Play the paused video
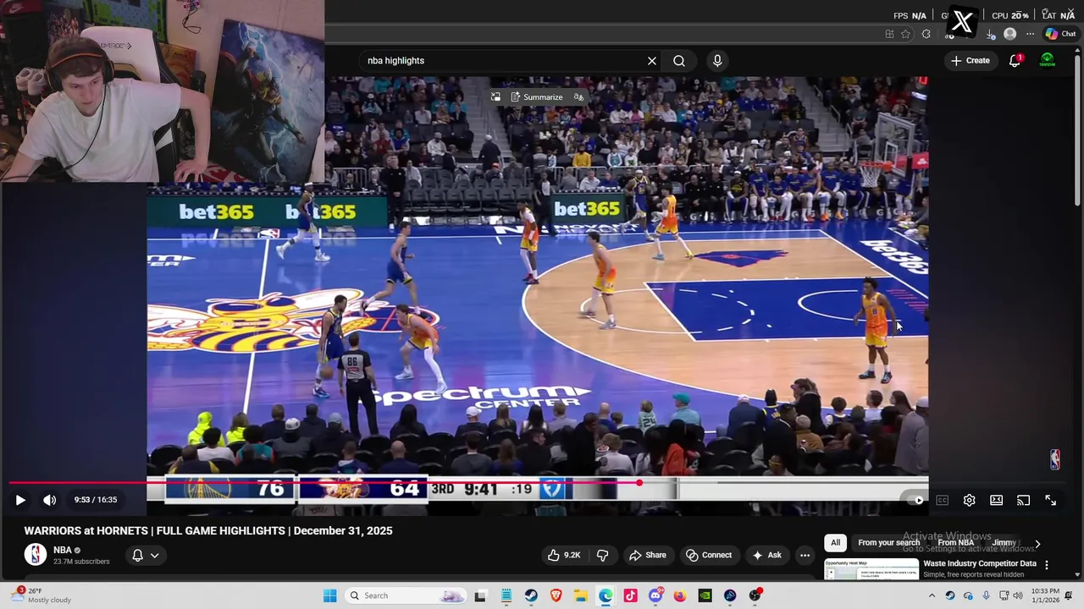1084x609 pixels. 20,500
